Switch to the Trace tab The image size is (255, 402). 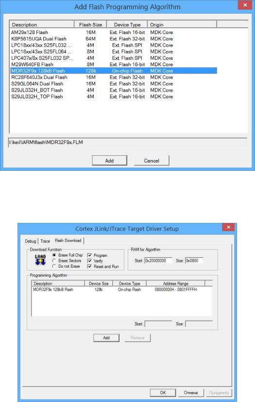click(x=45, y=241)
